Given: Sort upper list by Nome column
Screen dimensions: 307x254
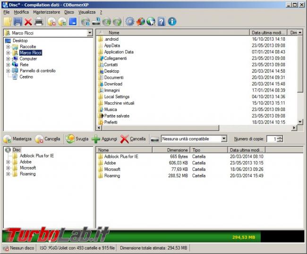Looking at the screenshot, I should click(173, 33).
